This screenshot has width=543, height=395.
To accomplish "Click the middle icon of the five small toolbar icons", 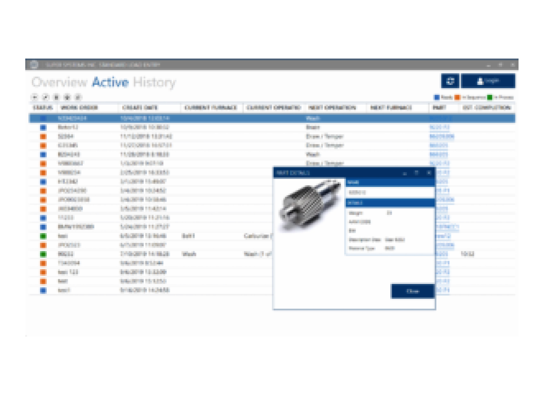I will [x=56, y=97].
